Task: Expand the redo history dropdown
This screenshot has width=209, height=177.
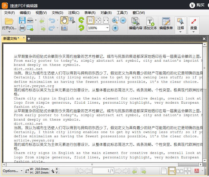Action: pos(57,28)
